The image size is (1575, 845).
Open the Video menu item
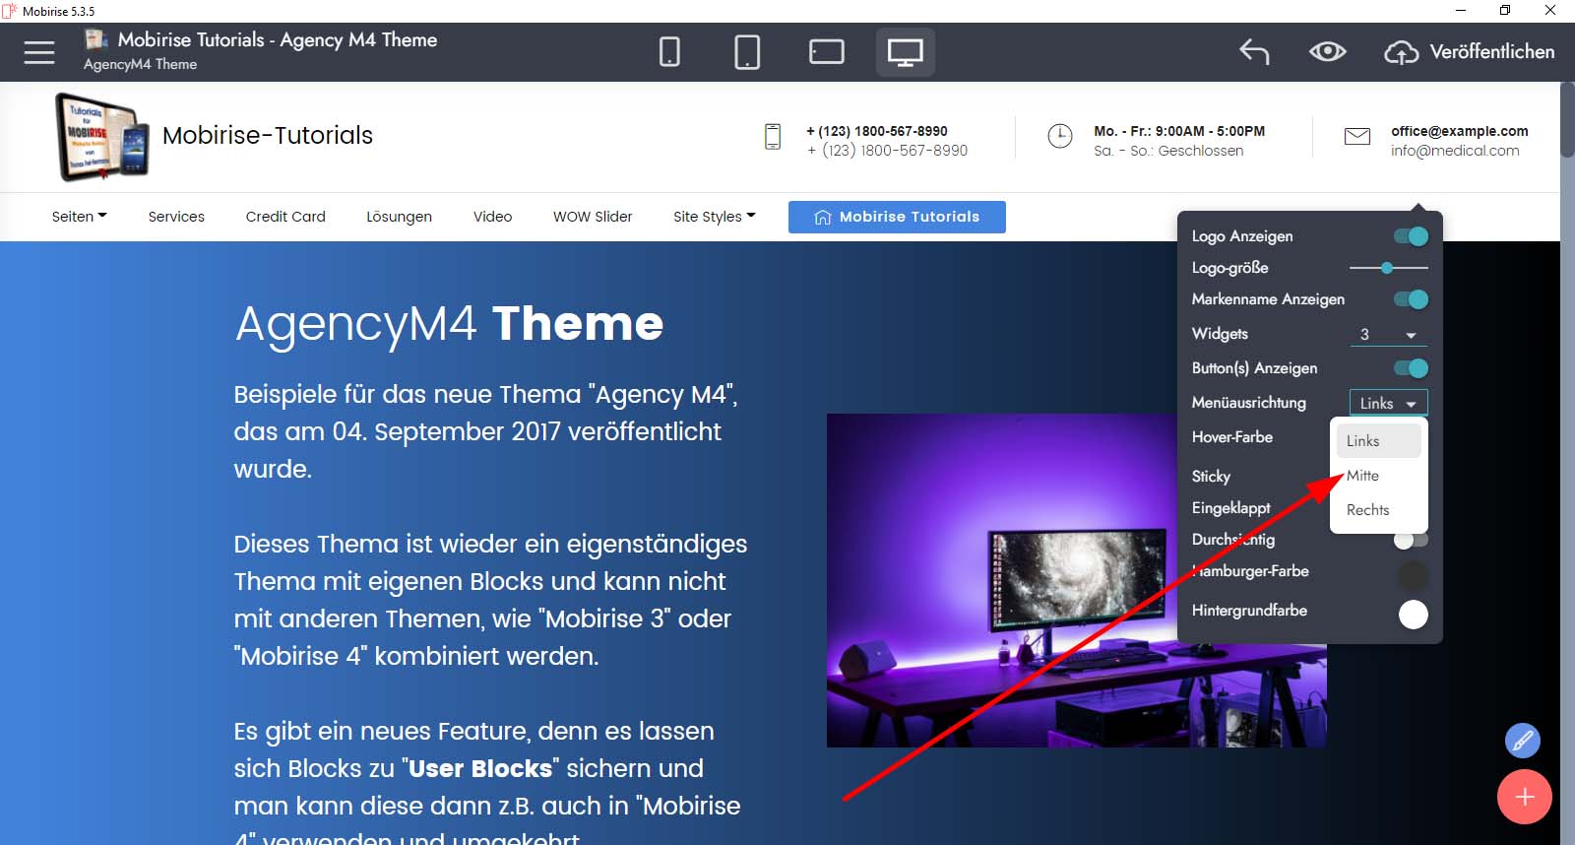(492, 217)
